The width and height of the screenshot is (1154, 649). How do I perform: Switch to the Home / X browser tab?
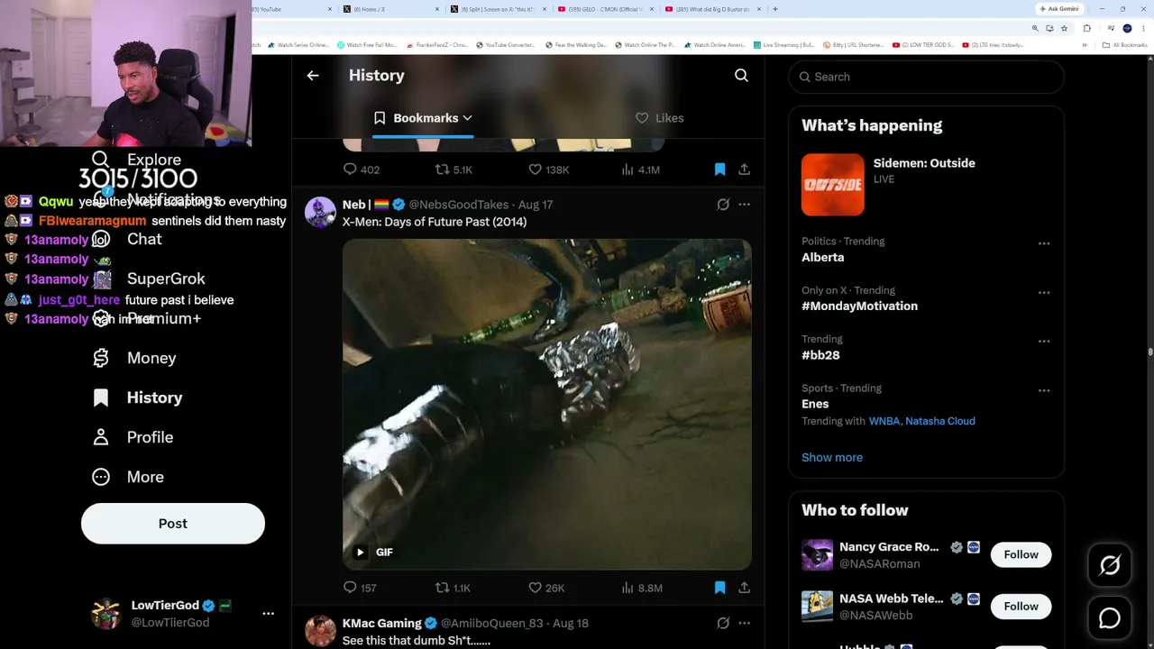pyautogui.click(x=389, y=9)
